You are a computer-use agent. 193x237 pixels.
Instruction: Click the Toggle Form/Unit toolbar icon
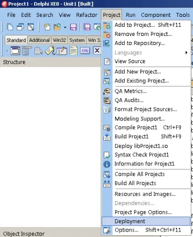[31, 27]
